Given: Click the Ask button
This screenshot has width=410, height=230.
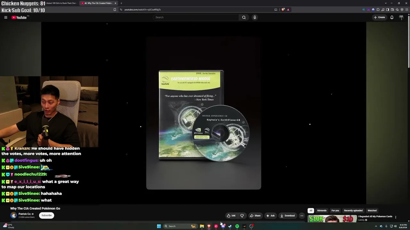Looking at the screenshot, I should click(x=271, y=216).
